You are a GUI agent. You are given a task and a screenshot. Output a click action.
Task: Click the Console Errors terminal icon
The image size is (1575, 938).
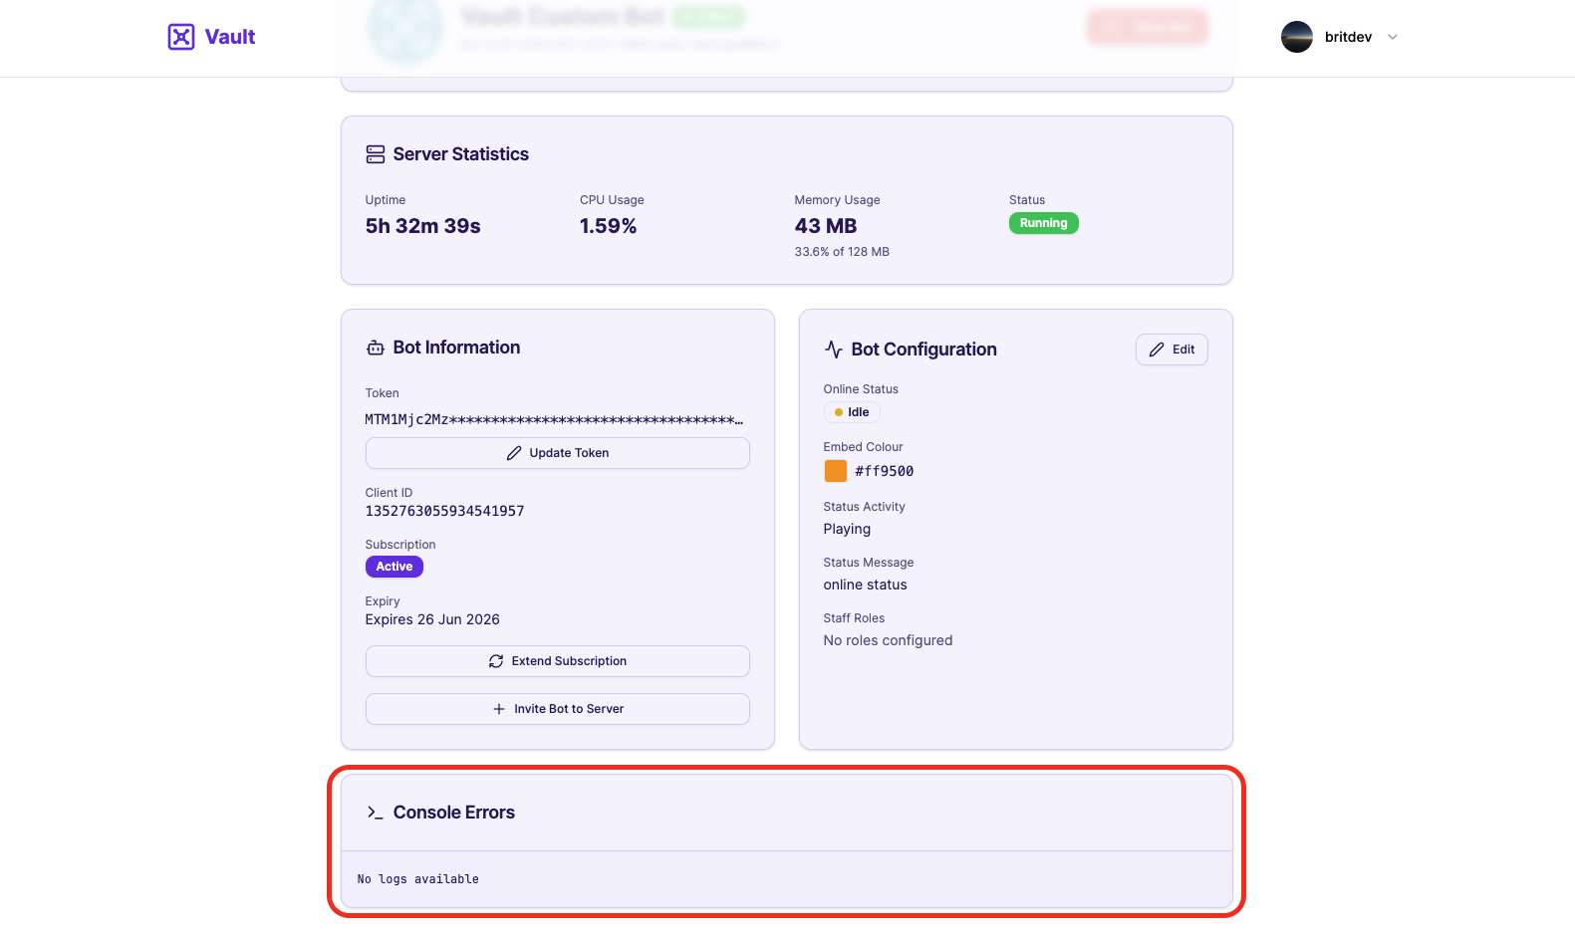point(376,813)
